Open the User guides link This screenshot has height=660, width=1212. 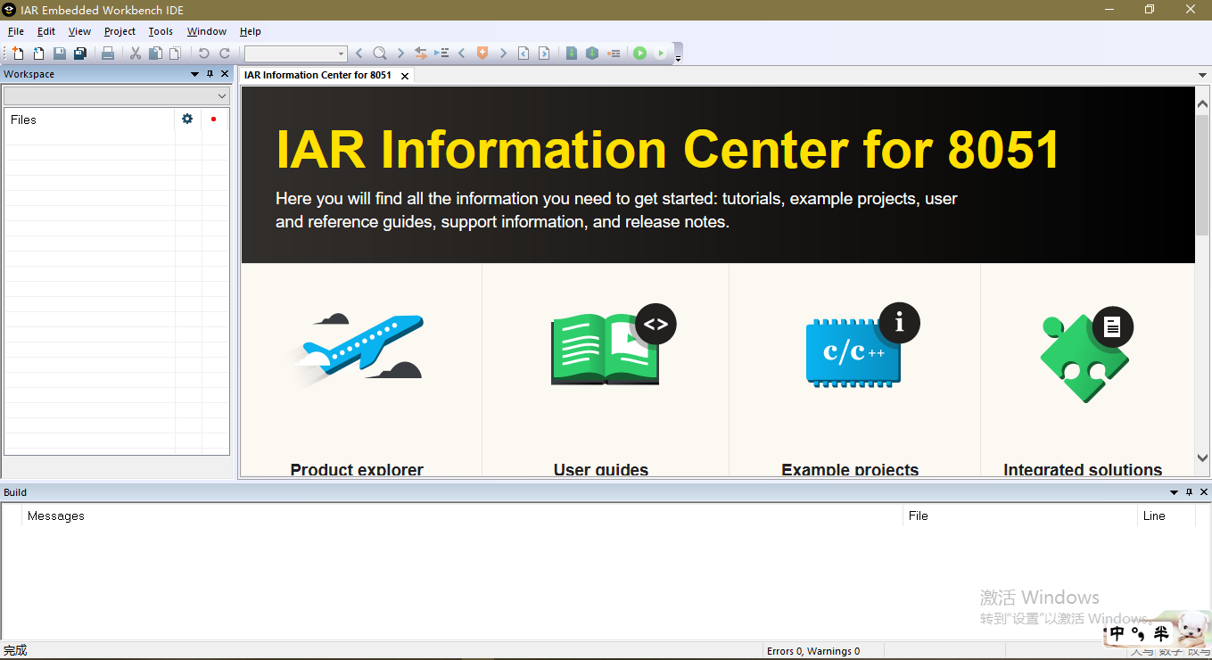601,469
